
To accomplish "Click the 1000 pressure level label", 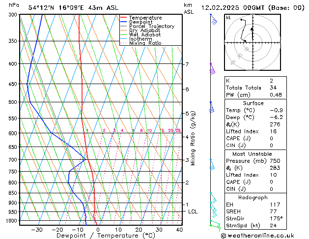I will 13,221.
